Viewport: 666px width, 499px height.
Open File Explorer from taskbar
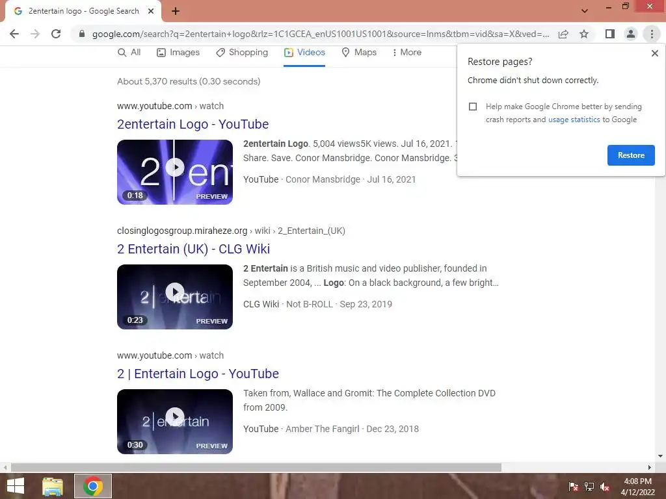(x=53, y=486)
